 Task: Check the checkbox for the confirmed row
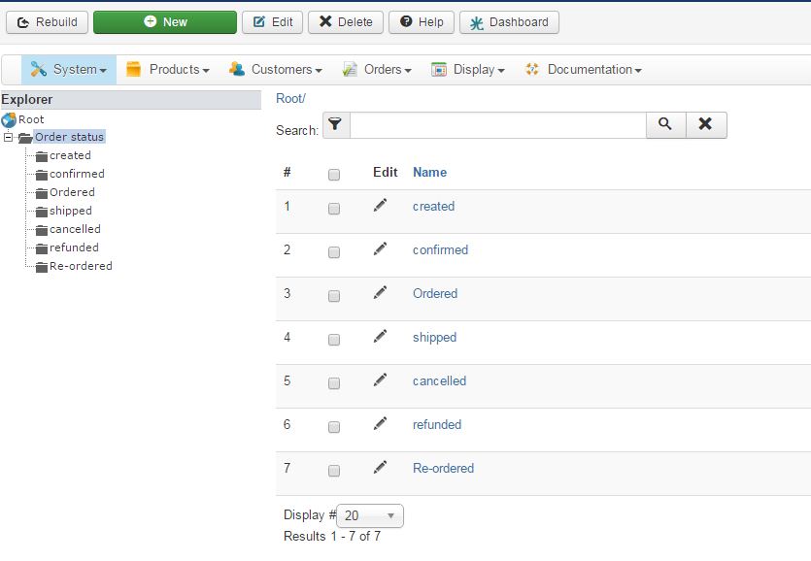tap(334, 252)
